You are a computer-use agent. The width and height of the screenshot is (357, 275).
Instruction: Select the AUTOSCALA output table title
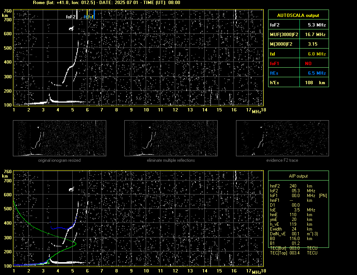point(298,15)
